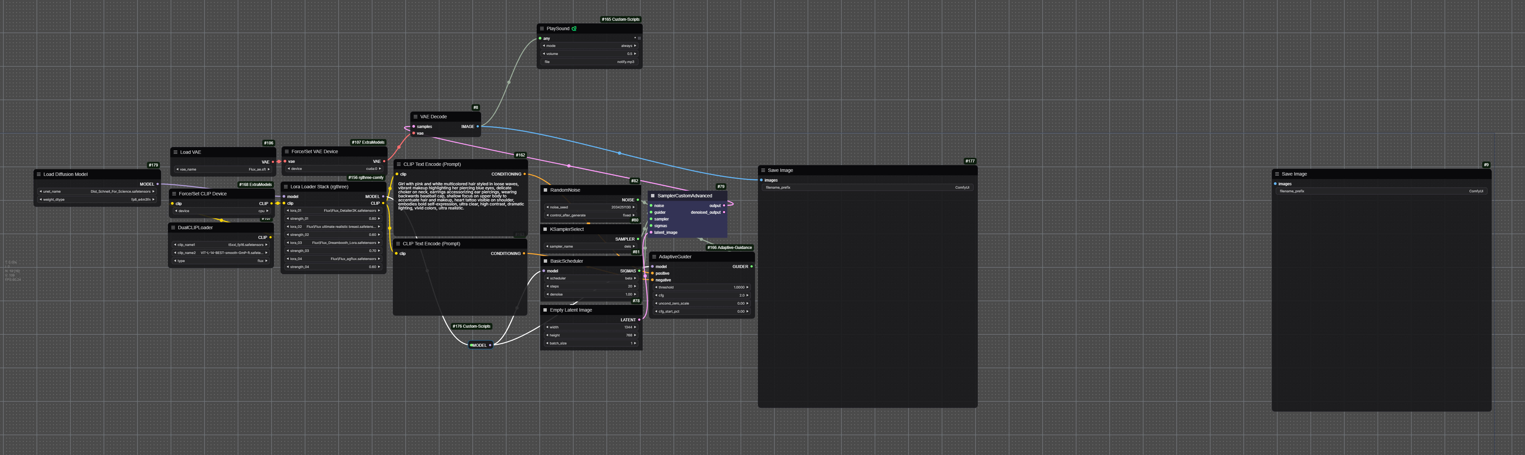Click the Lora Loader Stack header icon
This screenshot has width=1525, height=455.
(285, 187)
